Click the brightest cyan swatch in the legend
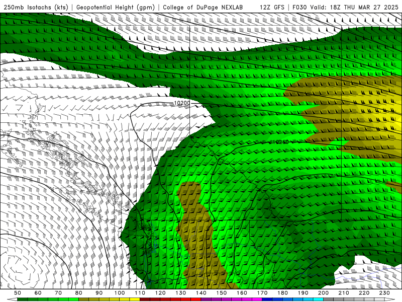 [318, 299]
